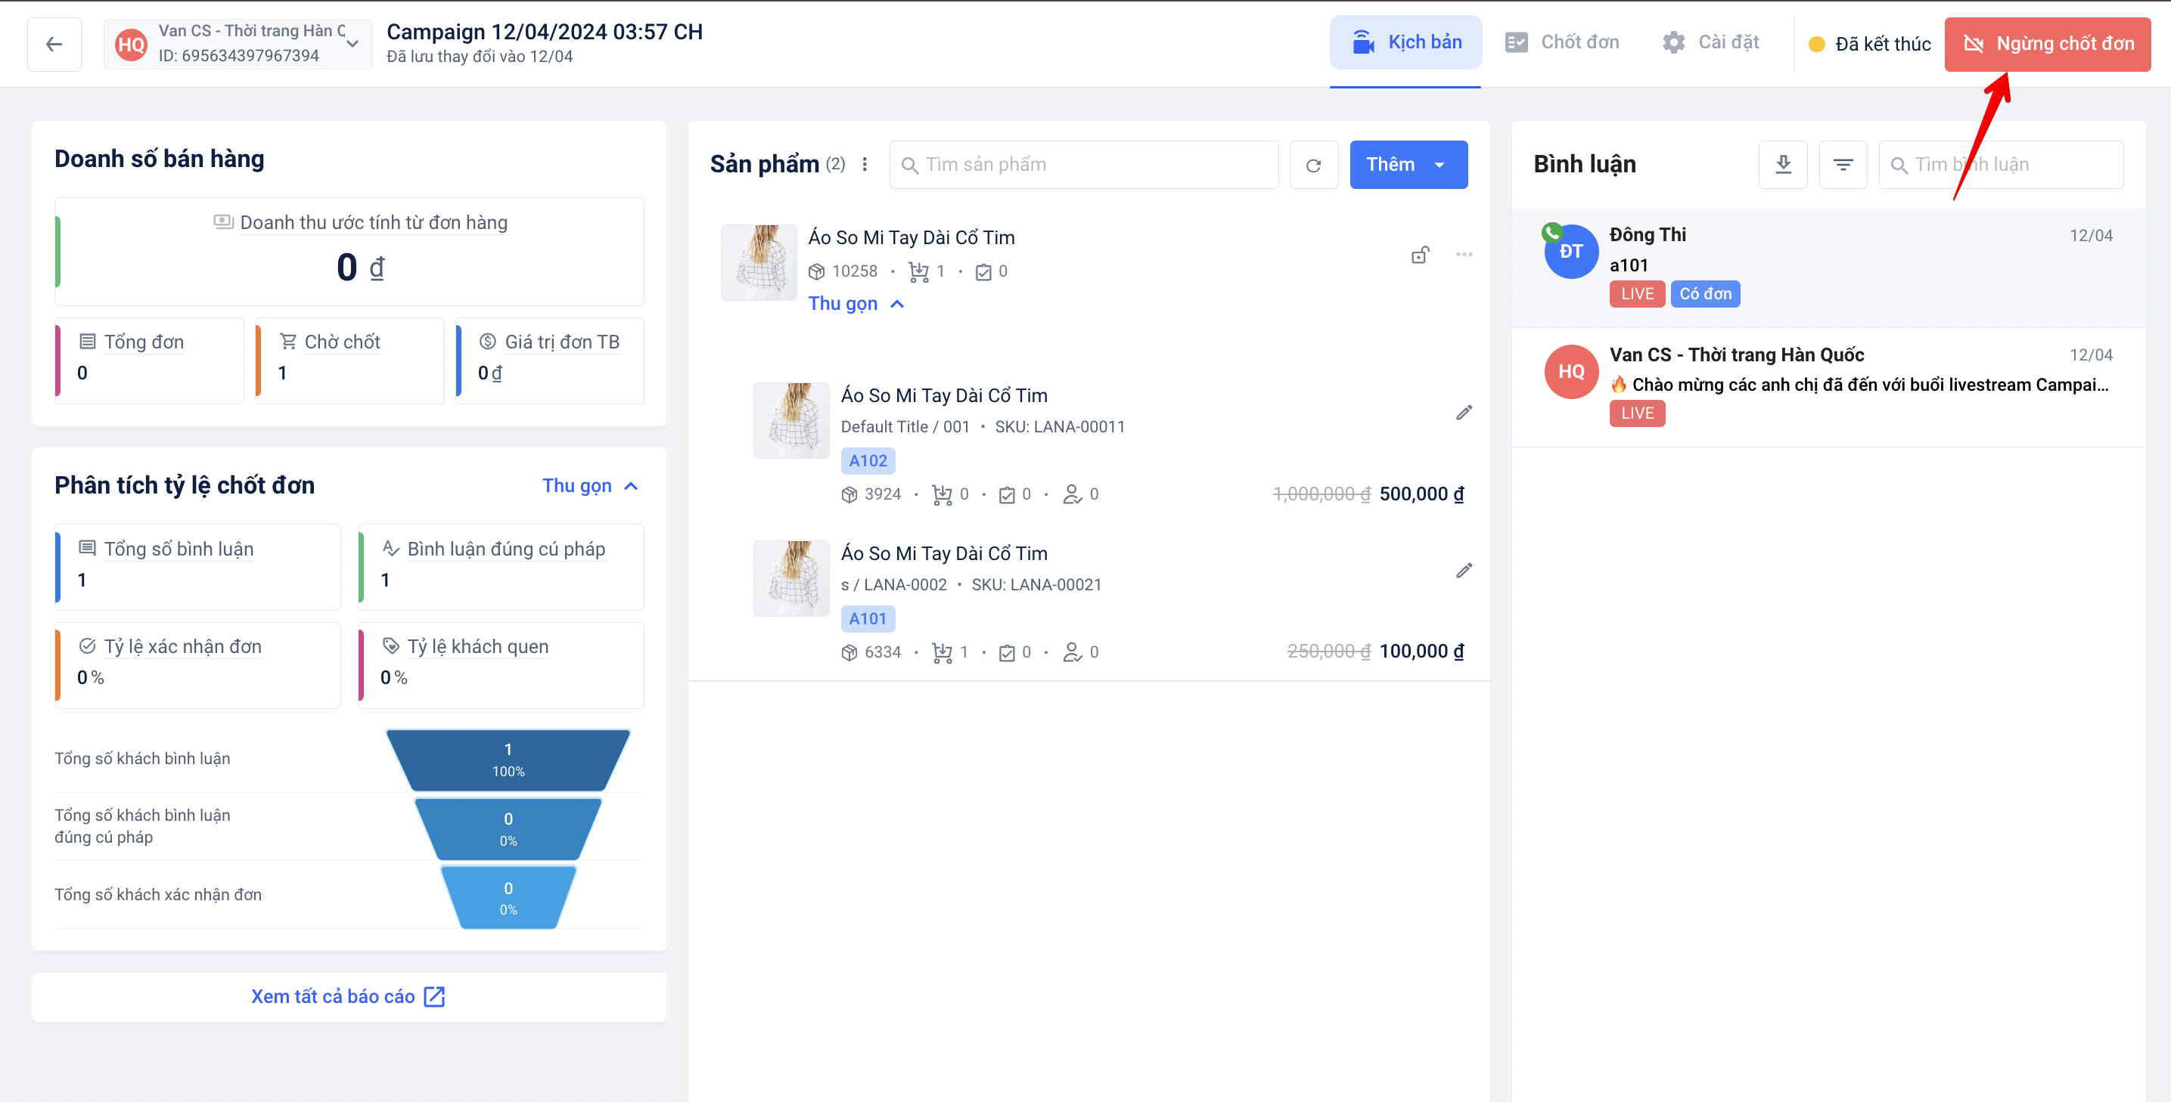Click the back arrow button
The image size is (2171, 1102).
point(54,45)
